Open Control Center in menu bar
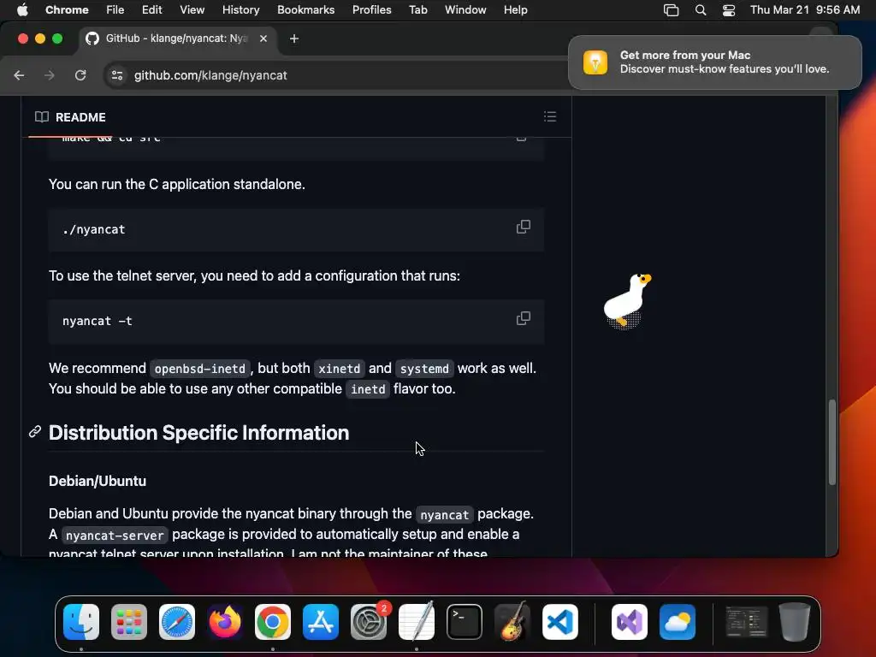Screen dimensions: 876x657 coord(729,10)
